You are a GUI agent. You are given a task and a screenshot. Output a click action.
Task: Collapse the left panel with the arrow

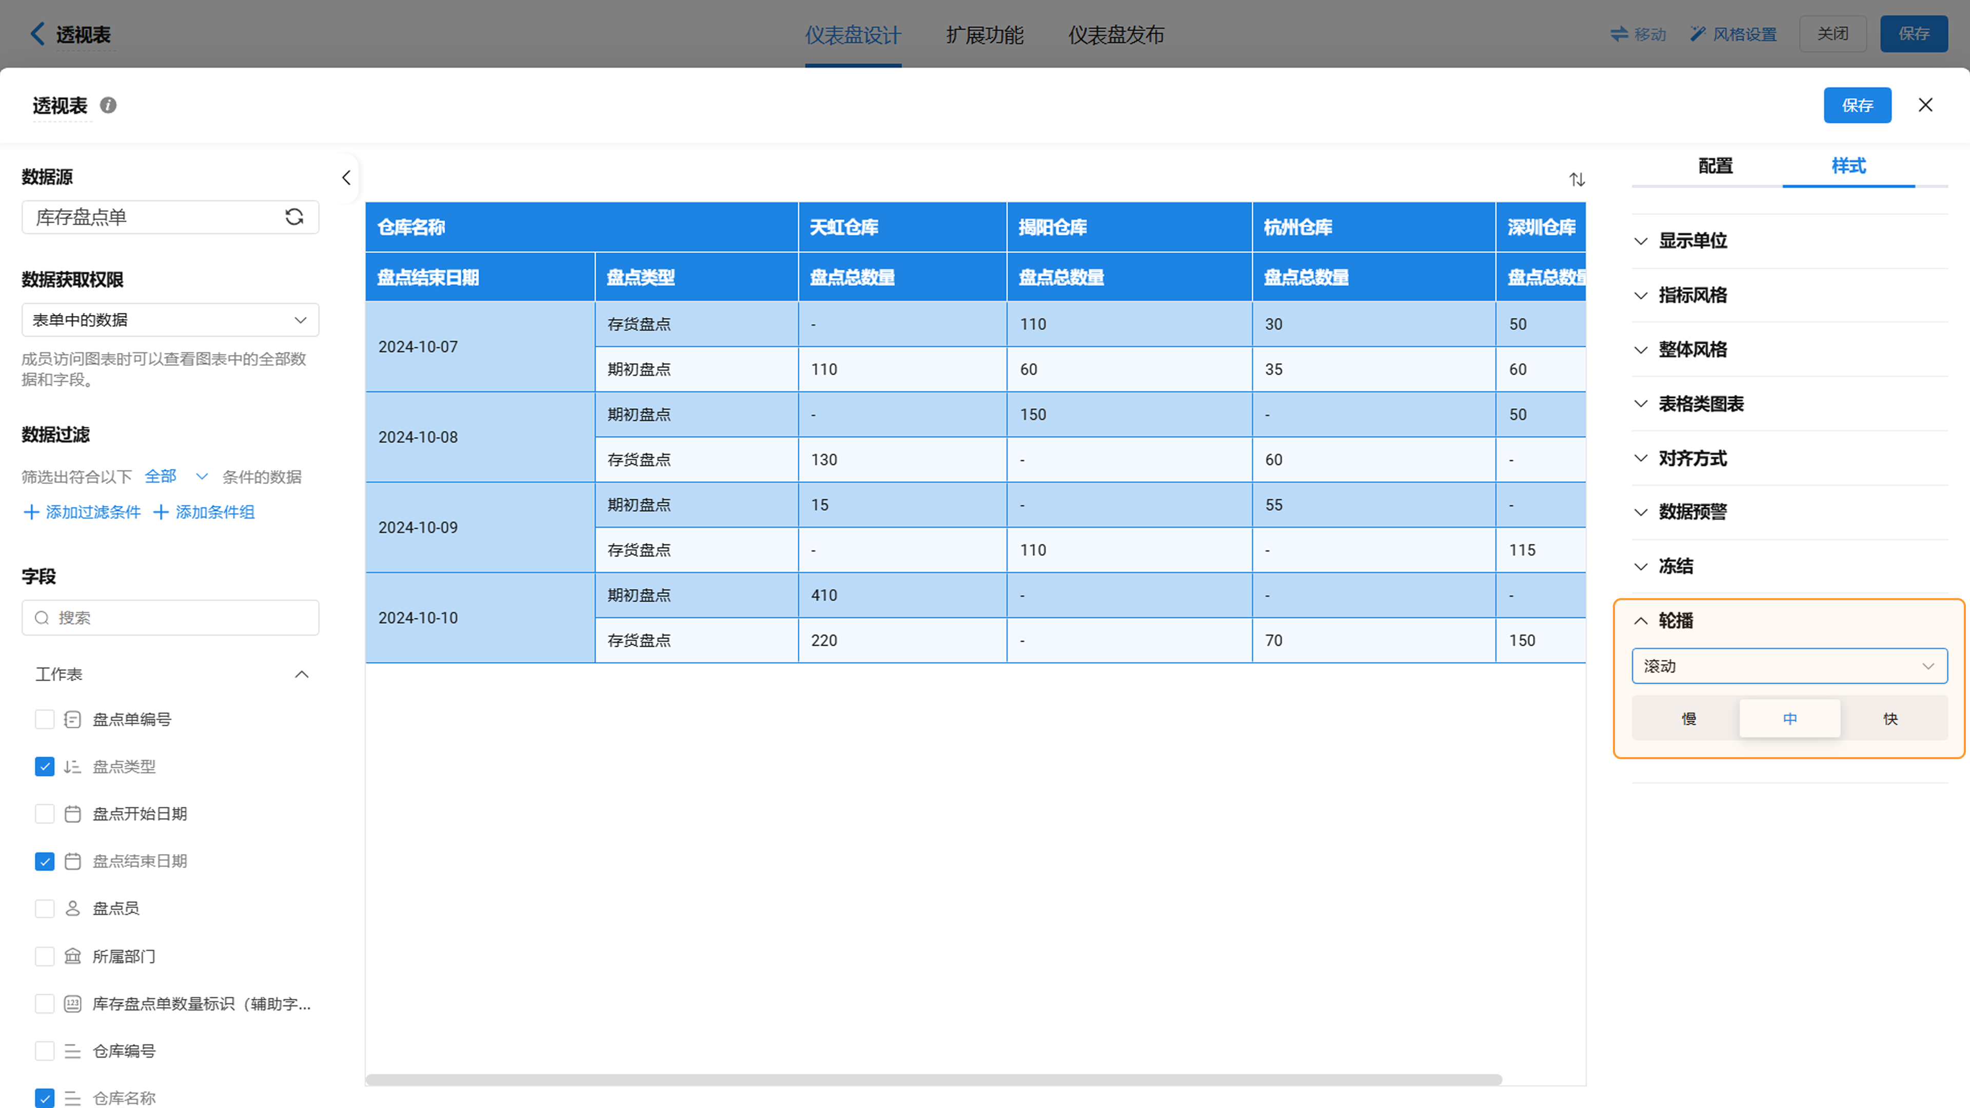[346, 178]
